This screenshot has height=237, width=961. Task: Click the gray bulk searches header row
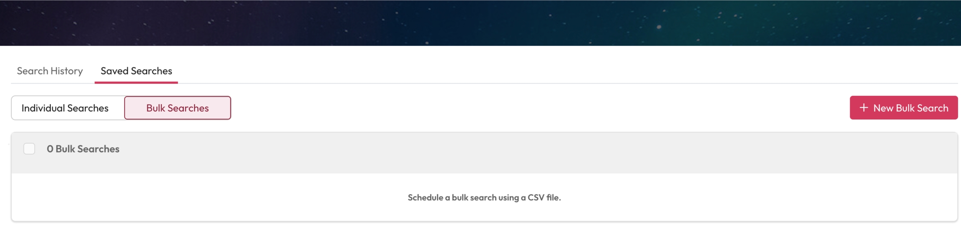coord(501,152)
